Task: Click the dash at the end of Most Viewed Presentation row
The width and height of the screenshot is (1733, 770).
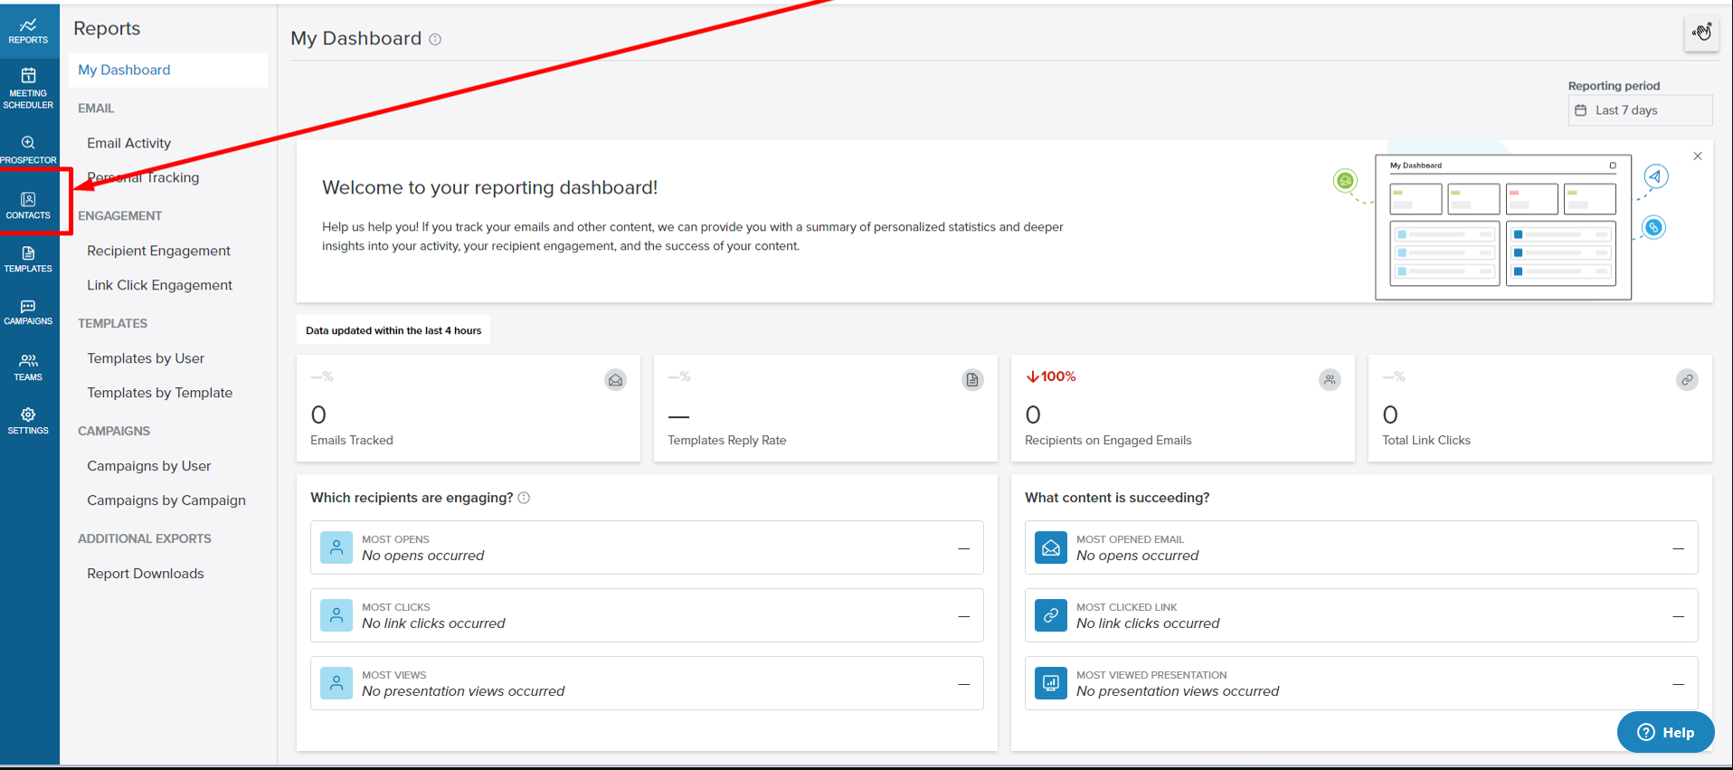Action: pos(1678,684)
